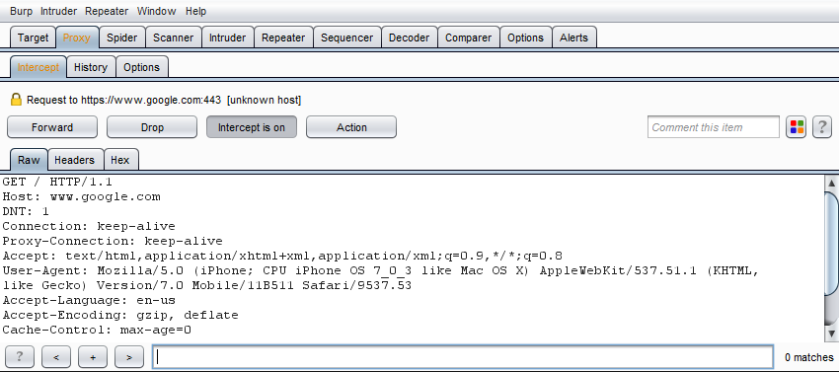The image size is (839, 372).
Task: Switch to the Headers view tab
Action: 75,160
